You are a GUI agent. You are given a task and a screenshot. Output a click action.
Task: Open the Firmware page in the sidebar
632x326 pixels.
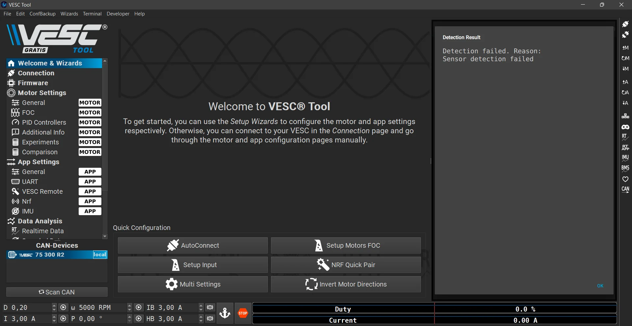(54, 83)
